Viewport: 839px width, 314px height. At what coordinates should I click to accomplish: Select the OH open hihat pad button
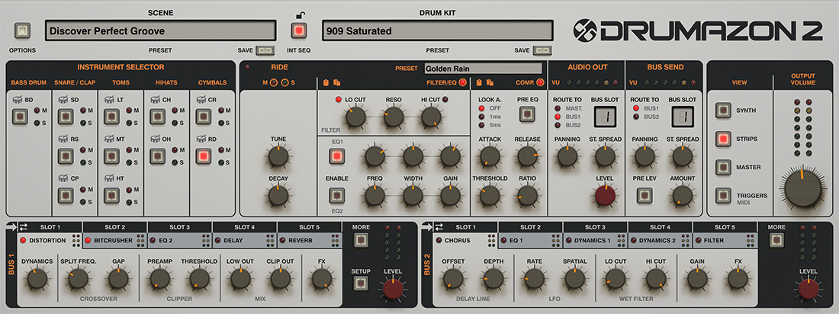157,155
